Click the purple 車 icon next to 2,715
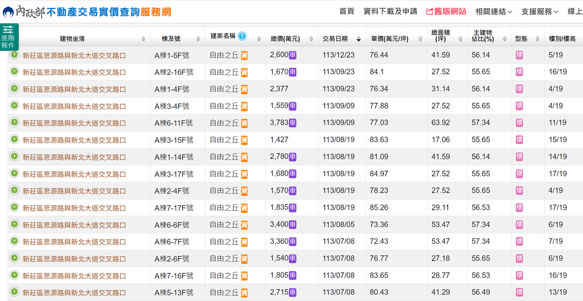The image size is (583, 301). coord(292,293)
